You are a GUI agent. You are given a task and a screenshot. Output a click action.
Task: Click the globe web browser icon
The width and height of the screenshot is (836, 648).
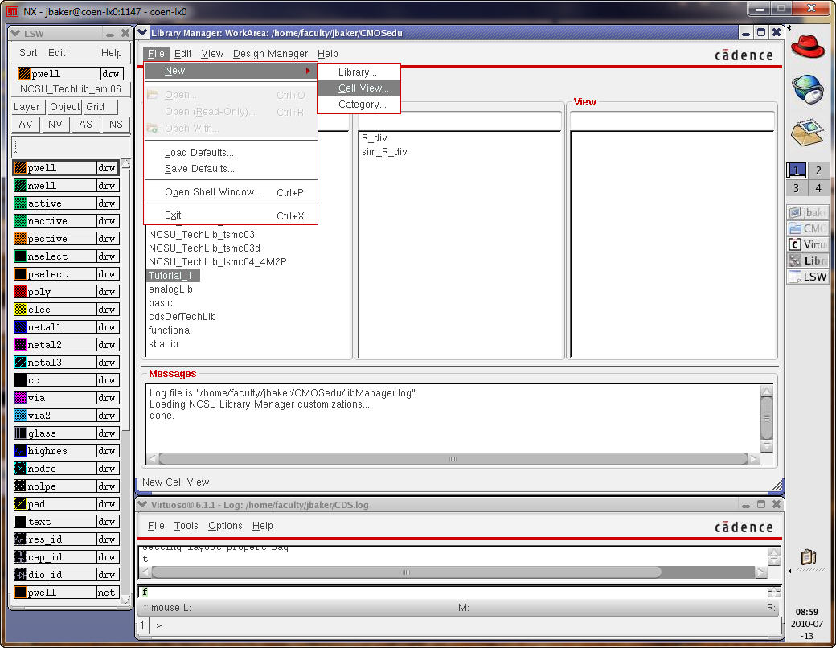pos(807,88)
